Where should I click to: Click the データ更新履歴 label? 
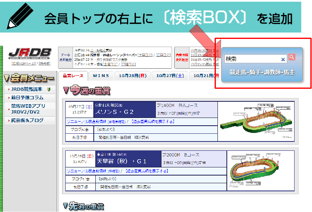point(65,58)
